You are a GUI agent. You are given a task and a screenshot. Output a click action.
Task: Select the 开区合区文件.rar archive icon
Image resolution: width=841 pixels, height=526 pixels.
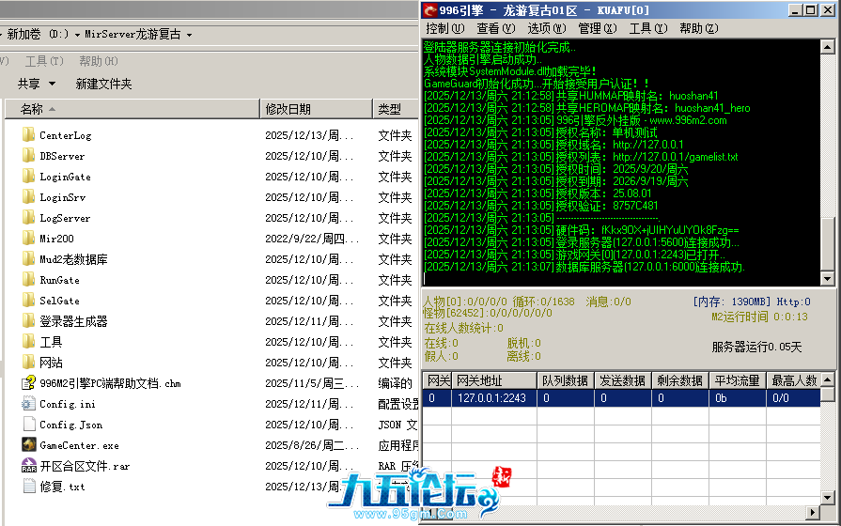tap(28, 466)
